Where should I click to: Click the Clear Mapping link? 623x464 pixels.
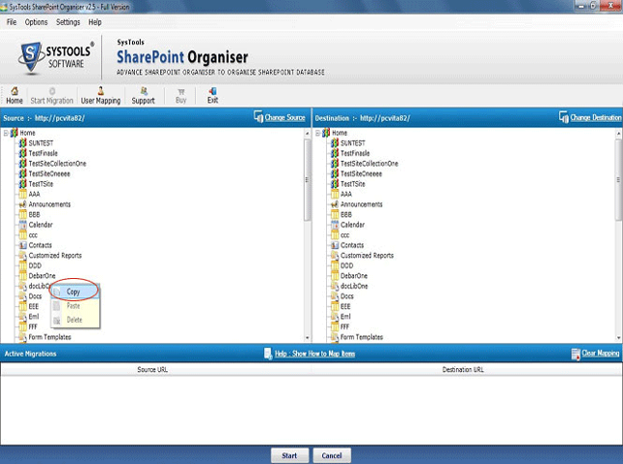point(601,353)
